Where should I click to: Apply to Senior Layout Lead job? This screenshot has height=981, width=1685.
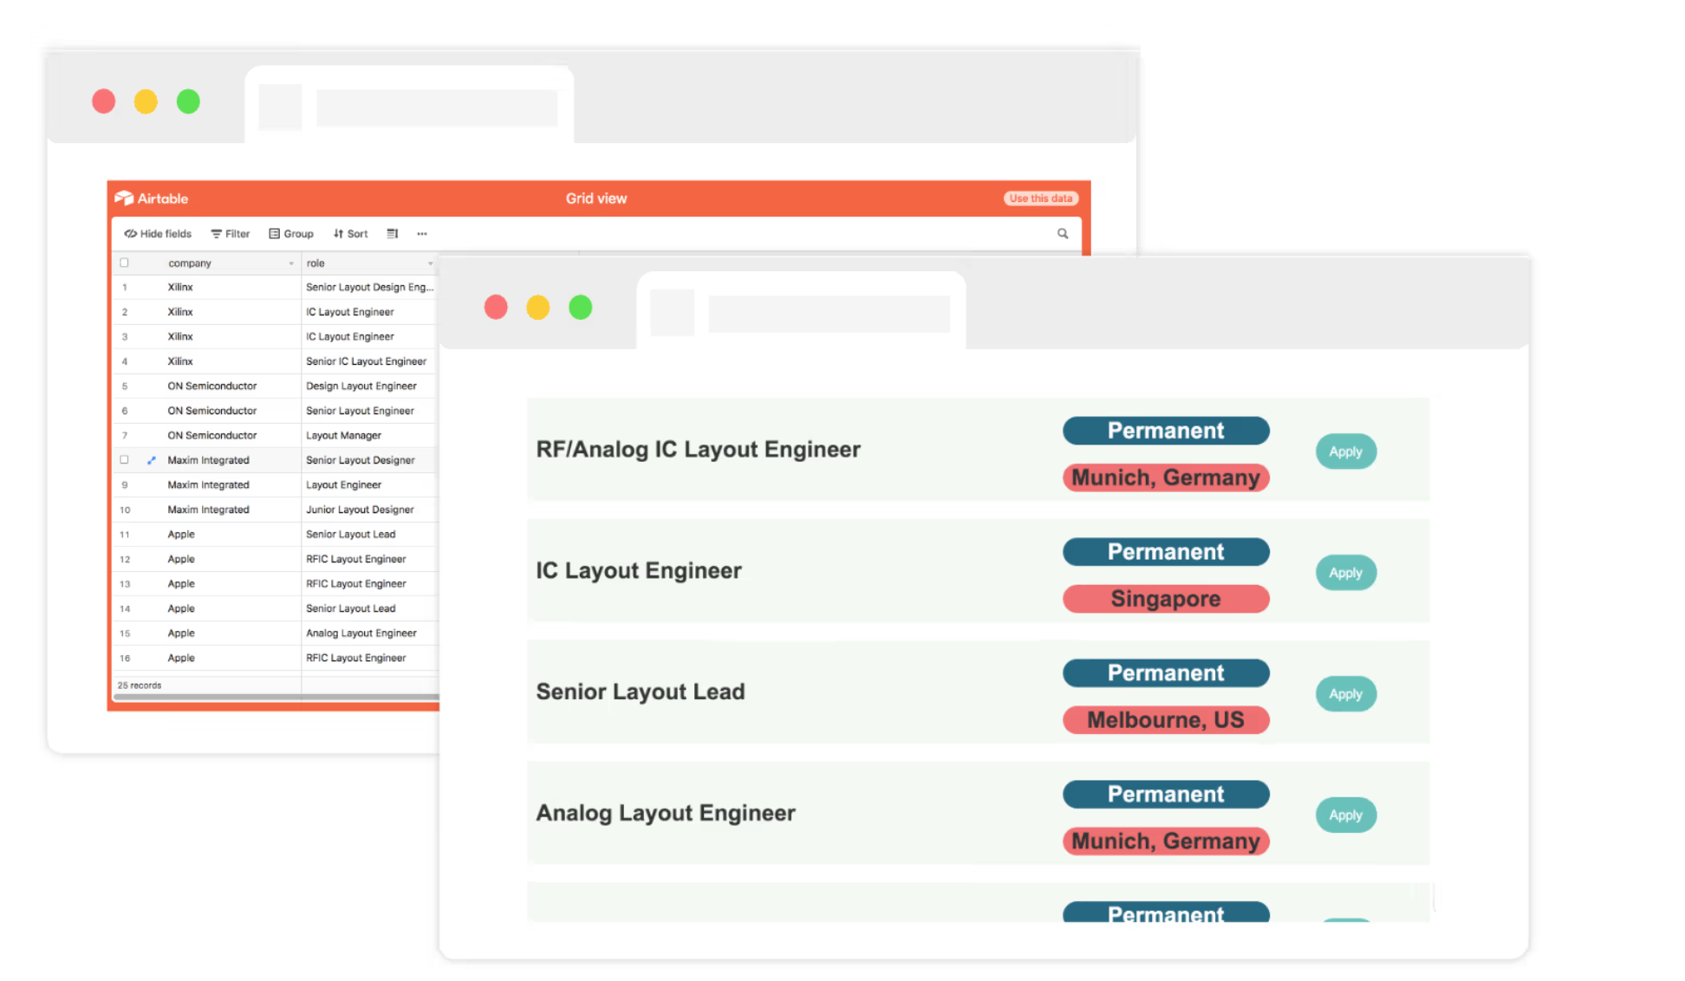point(1345,694)
